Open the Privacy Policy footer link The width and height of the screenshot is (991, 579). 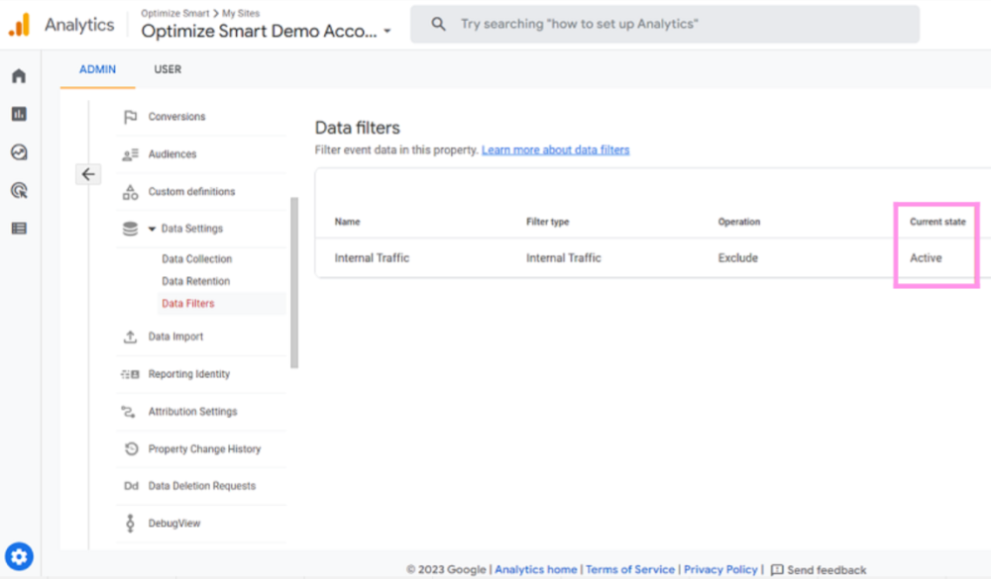(x=720, y=570)
